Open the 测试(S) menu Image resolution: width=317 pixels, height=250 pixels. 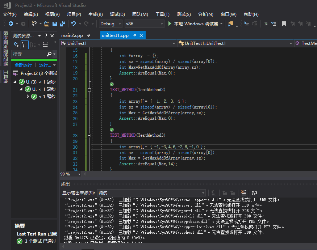point(184,14)
